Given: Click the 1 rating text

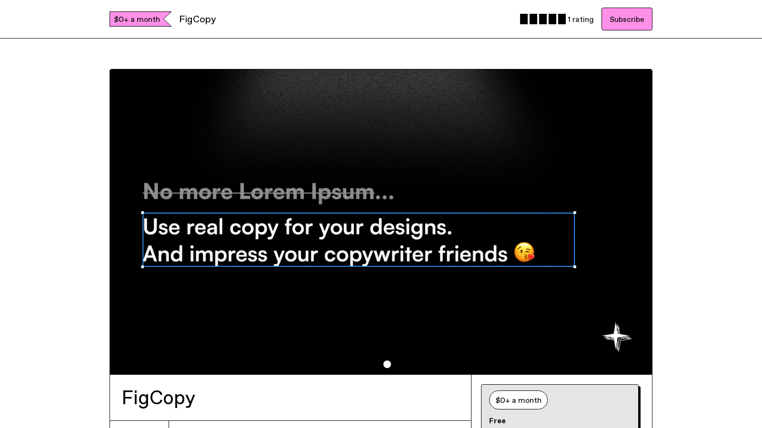Looking at the screenshot, I should pos(581,19).
